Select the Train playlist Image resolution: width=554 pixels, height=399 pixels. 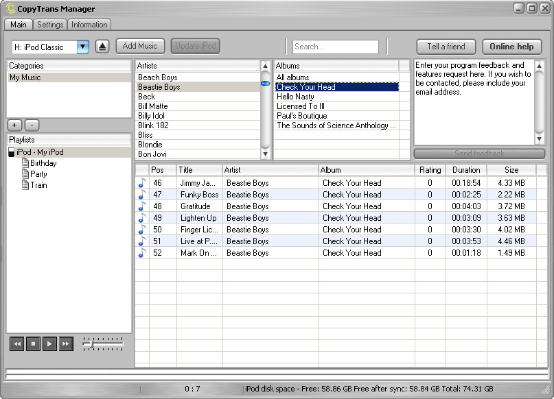click(38, 185)
